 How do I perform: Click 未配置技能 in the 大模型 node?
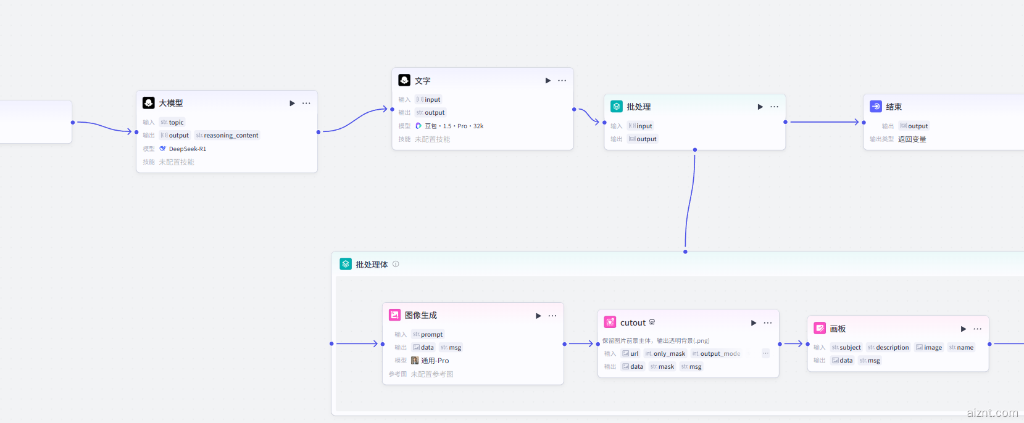click(x=177, y=162)
